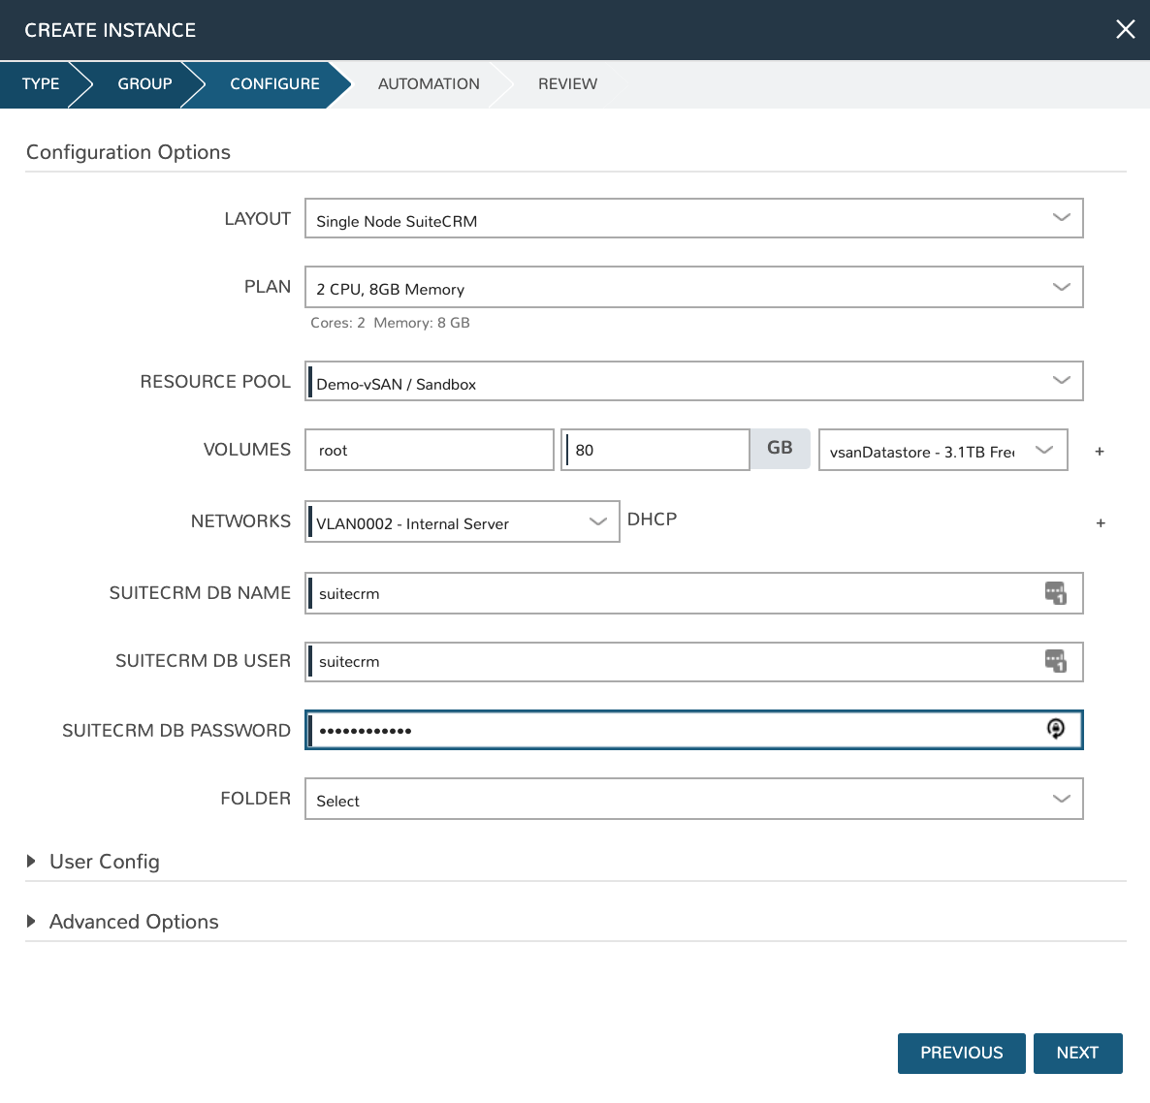This screenshot has width=1150, height=1103.
Task: Open the vsanDatastore dropdown
Action: (x=942, y=451)
